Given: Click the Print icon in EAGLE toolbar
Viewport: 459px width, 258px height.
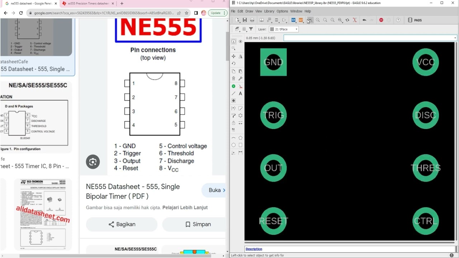Looking at the screenshot, I should (252, 20).
